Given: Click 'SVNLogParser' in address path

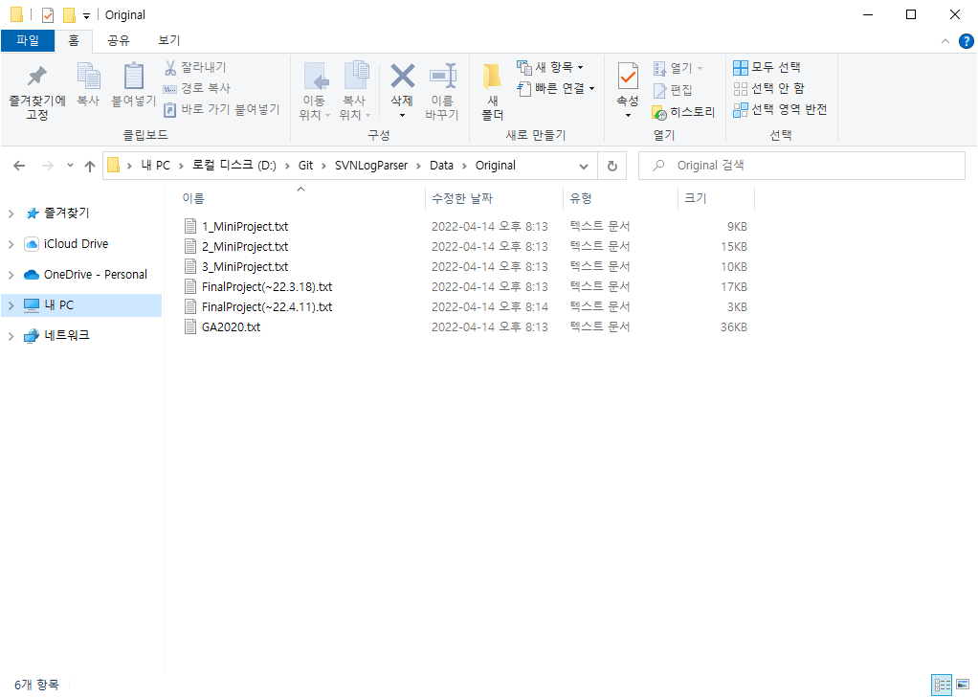Looking at the screenshot, I should tap(371, 166).
